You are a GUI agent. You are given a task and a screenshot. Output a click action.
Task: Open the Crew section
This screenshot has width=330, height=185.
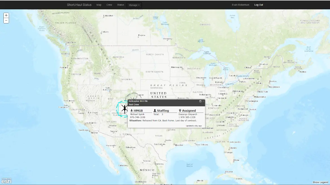[109, 5]
